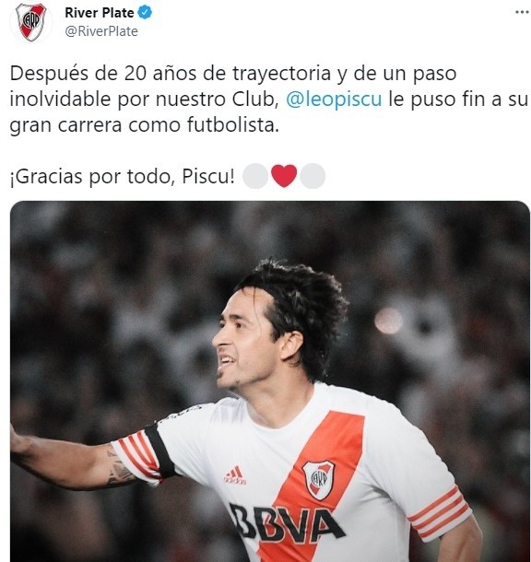Open the attached player photo
This screenshot has height=562, width=531.
point(270,381)
